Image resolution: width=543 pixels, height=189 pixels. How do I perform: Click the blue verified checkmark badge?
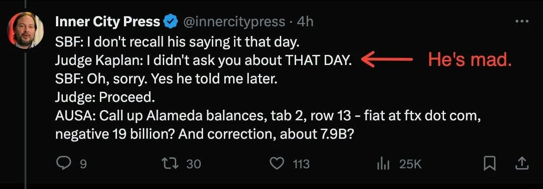coord(171,22)
